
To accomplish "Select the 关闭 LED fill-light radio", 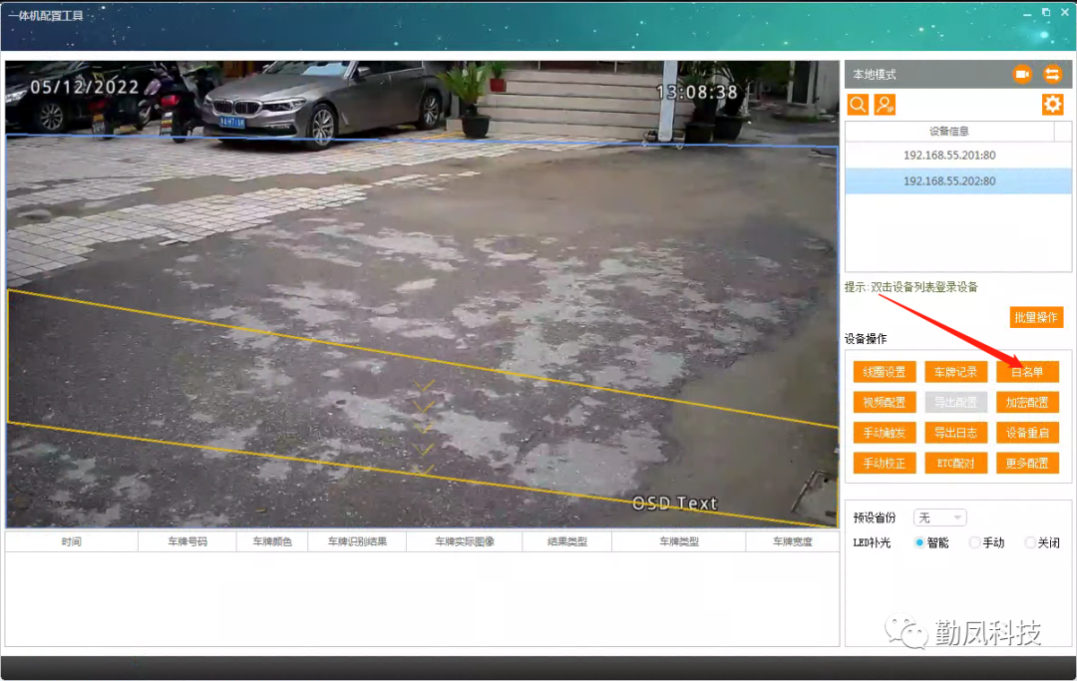I will (x=1029, y=542).
